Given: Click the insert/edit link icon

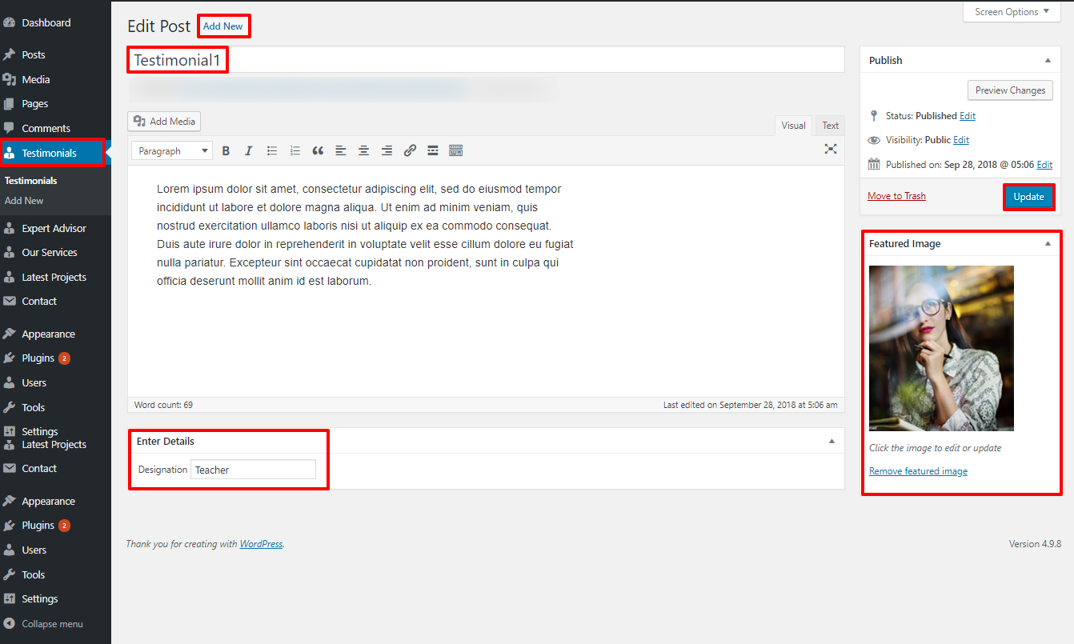Looking at the screenshot, I should click(410, 150).
